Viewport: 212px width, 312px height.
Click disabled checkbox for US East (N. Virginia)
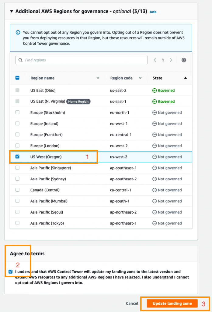click(17, 101)
